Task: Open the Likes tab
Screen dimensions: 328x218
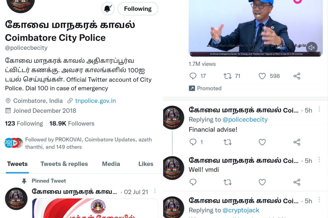Action: (146, 164)
